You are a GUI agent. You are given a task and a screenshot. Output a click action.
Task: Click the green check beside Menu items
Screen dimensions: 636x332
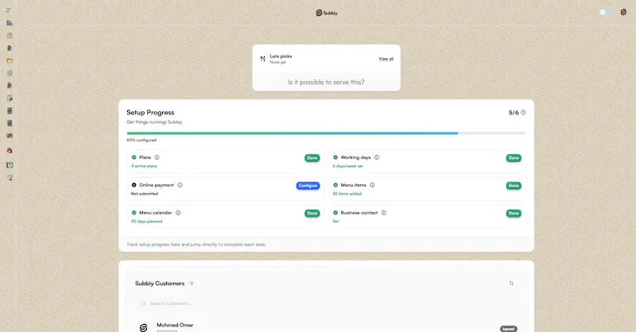tap(335, 185)
